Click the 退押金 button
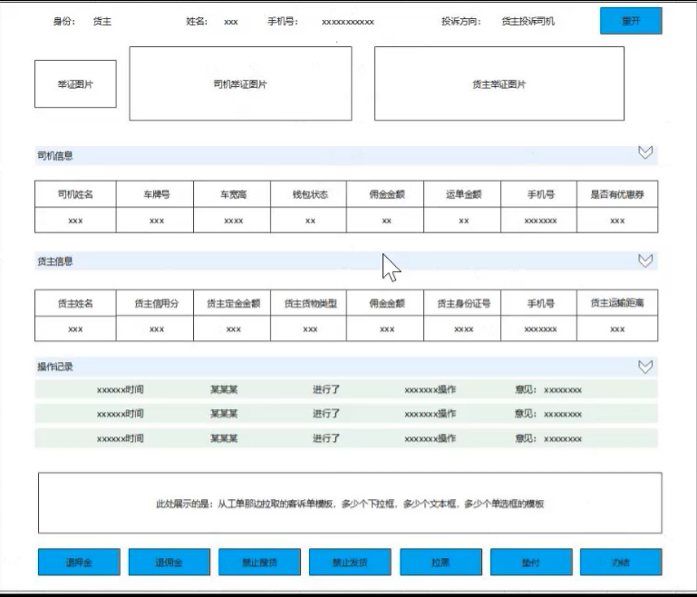Screen dimensions: 697x597 click(x=79, y=562)
